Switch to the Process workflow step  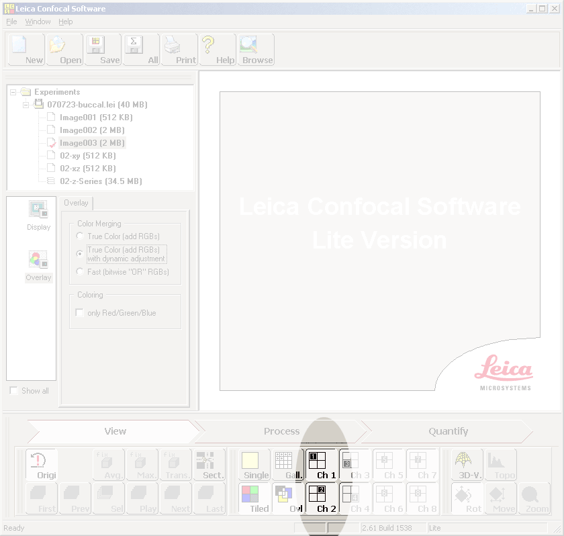281,431
